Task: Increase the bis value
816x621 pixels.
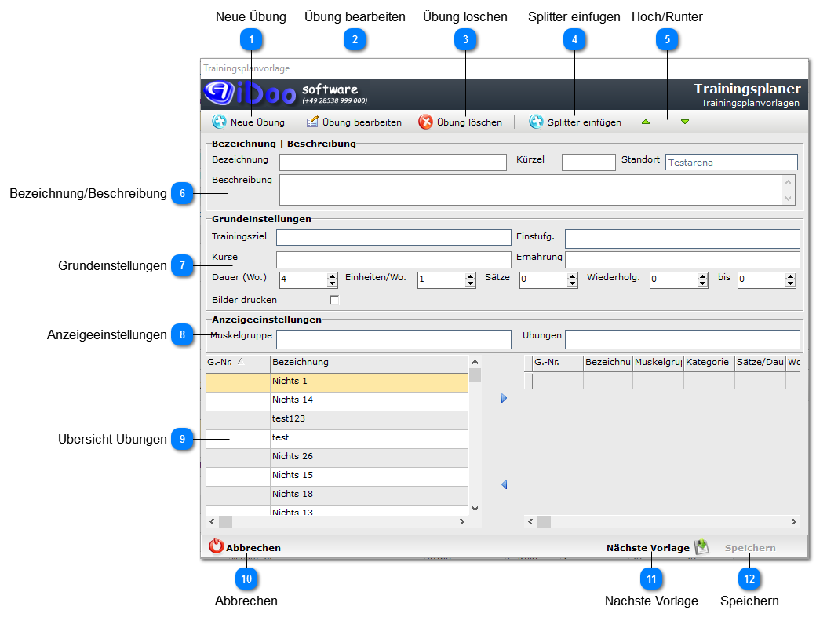Action: point(791,276)
